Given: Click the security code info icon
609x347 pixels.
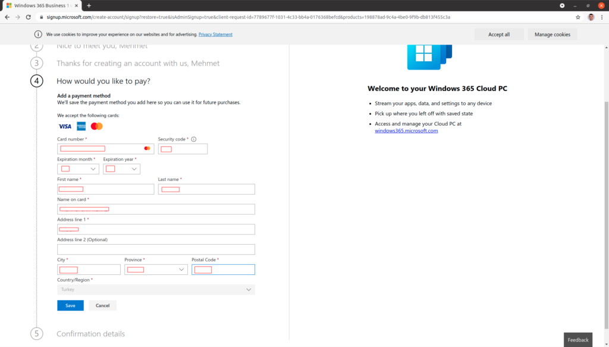Looking at the screenshot, I should pos(194,139).
